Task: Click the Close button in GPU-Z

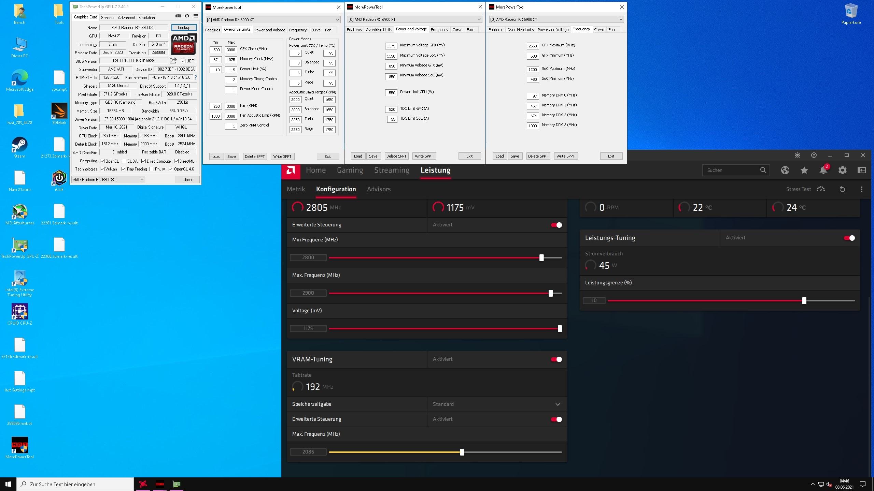Action: [x=187, y=179]
